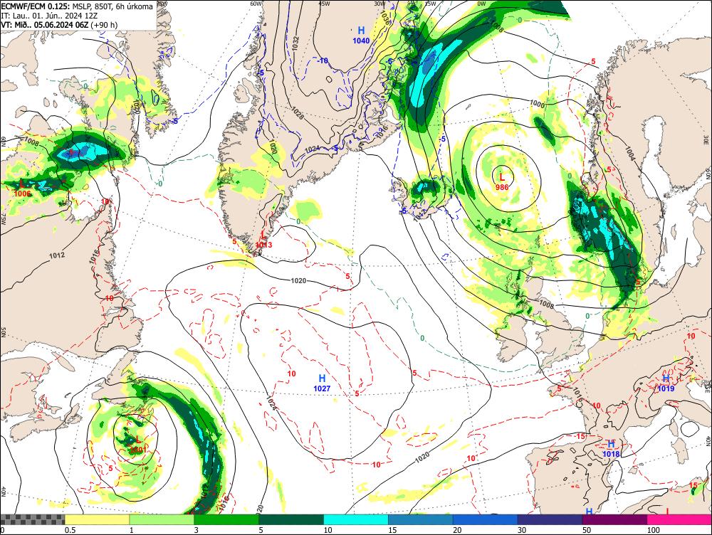Click the 1019 pressure value
Image resolution: width=712 pixels, height=535 pixels.
tap(666, 388)
